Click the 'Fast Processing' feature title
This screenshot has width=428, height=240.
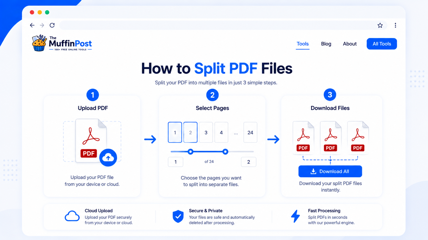pyautogui.click(x=324, y=211)
